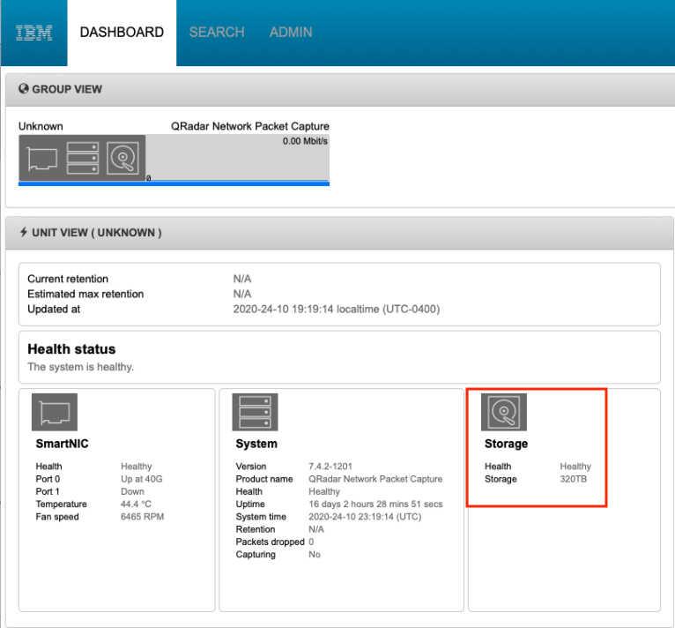
Task: Click the lightning bolt icon beside UNIT VIEW
Action: pyautogui.click(x=24, y=232)
